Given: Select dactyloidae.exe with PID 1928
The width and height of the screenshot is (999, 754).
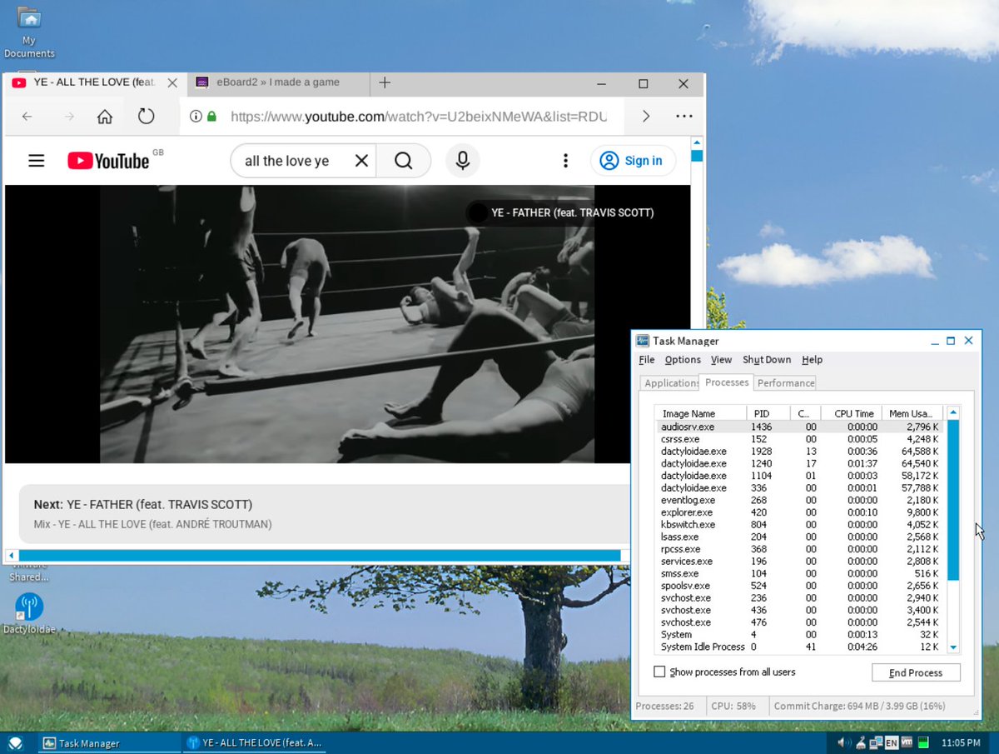Looking at the screenshot, I should pos(800,451).
